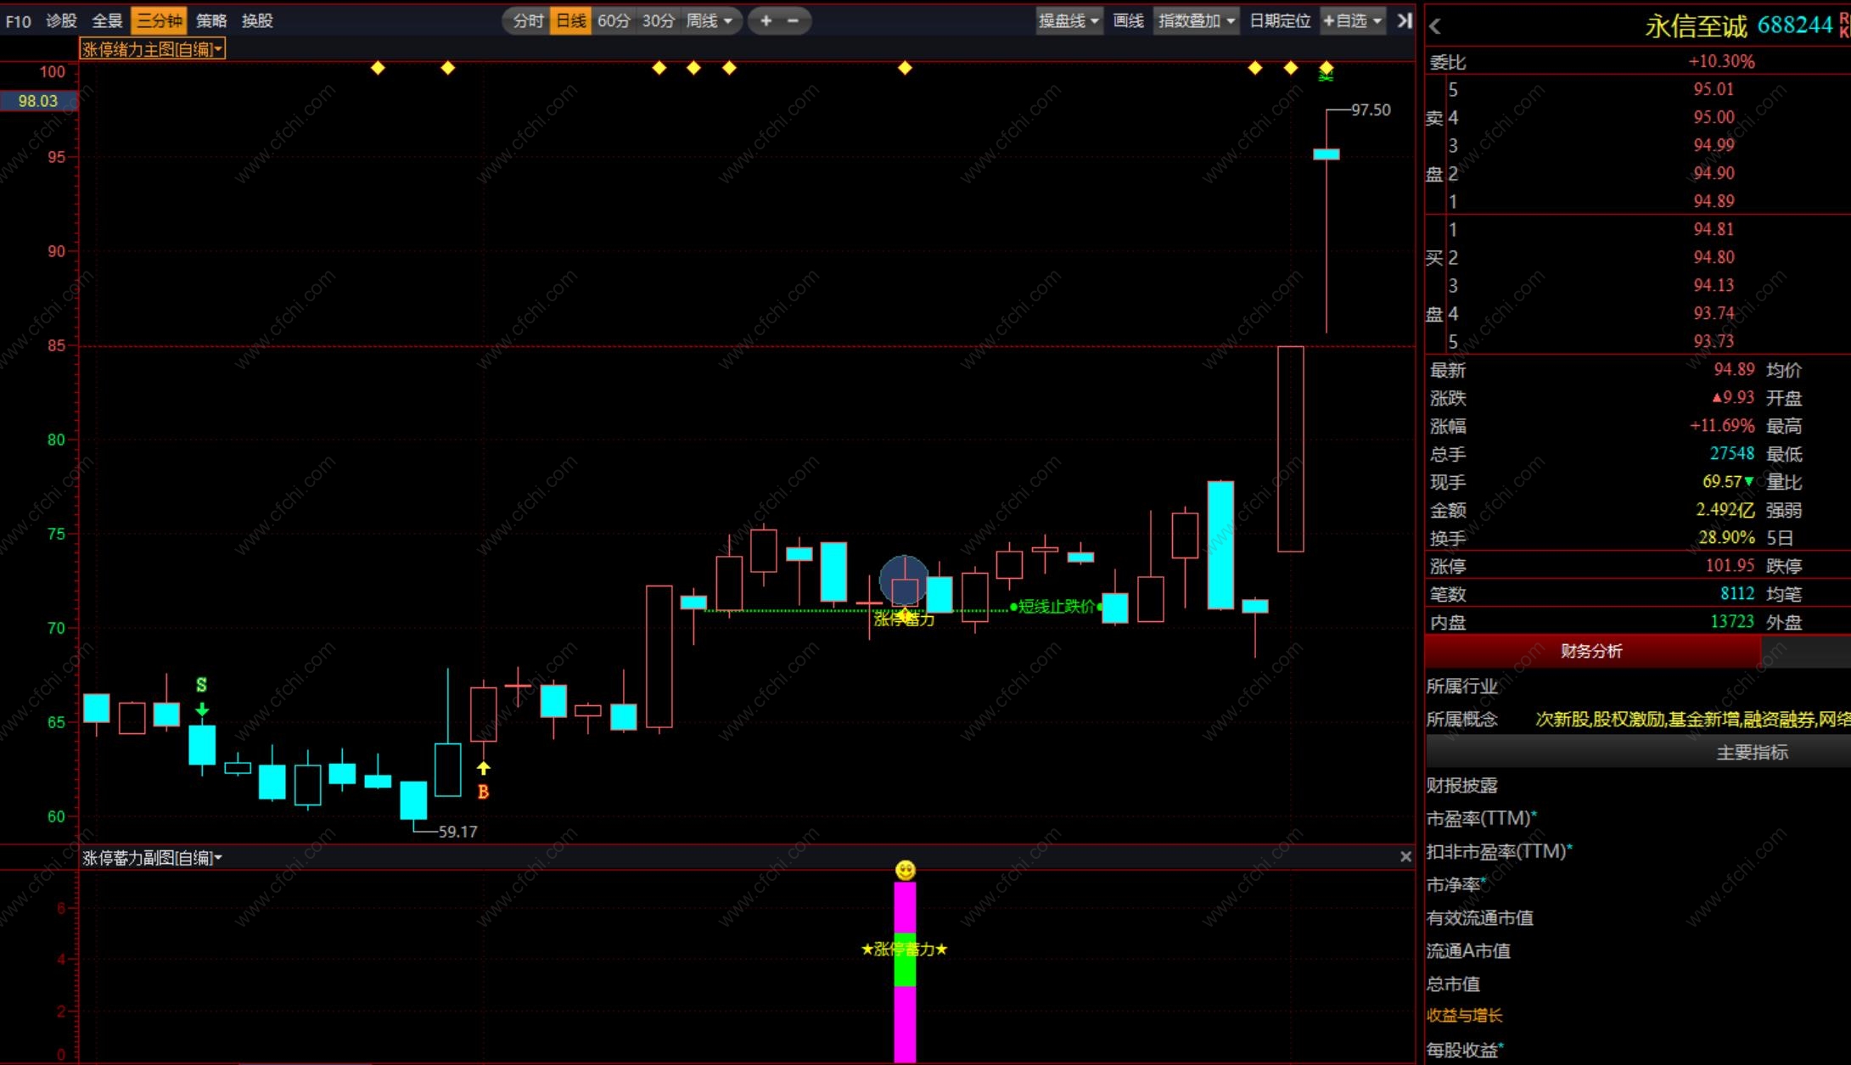Viewport: 1851px width, 1065px height.
Task: Click the yellow B buy signal arrow
Action: 483,769
